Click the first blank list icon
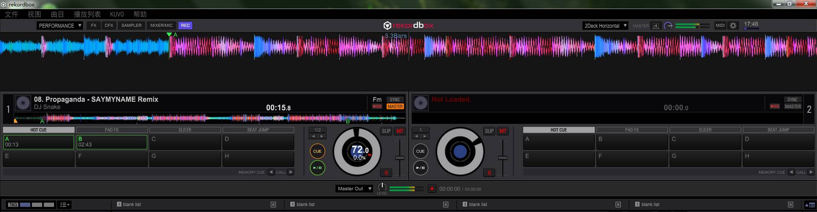The width and height of the screenshot is (817, 212). 119,204
